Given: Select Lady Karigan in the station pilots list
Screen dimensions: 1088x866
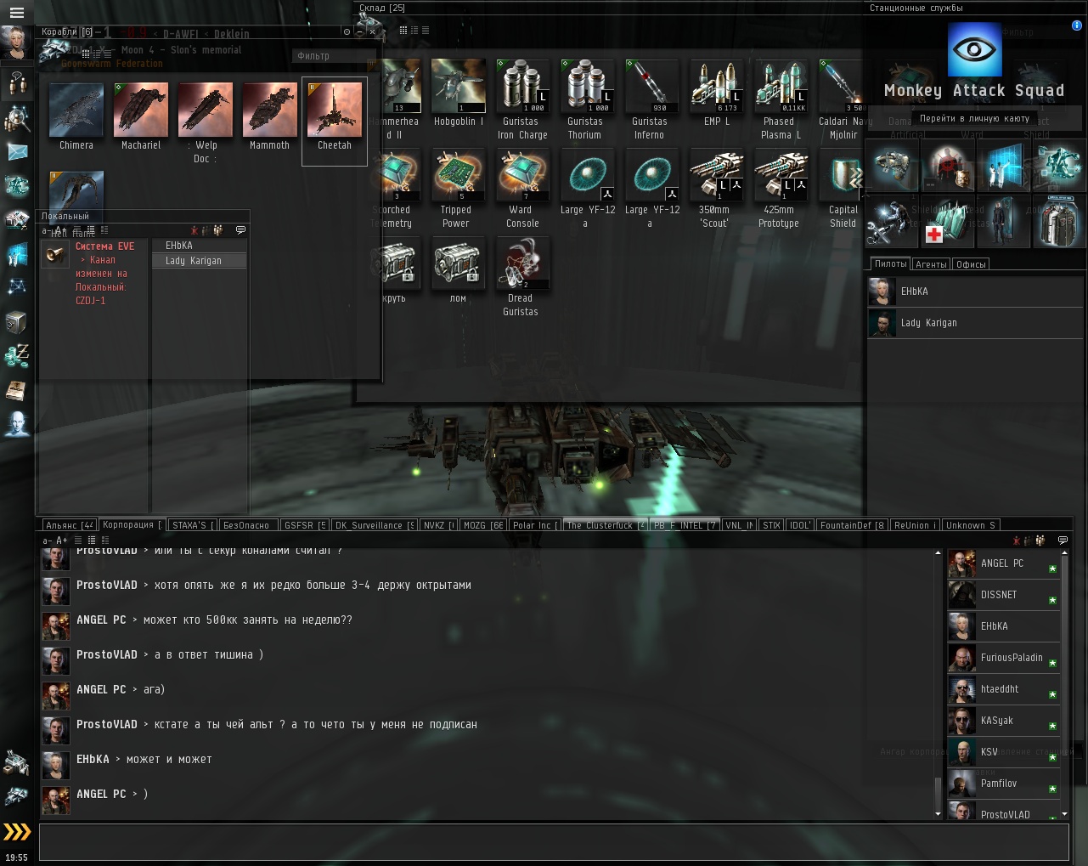Looking at the screenshot, I should coord(975,323).
